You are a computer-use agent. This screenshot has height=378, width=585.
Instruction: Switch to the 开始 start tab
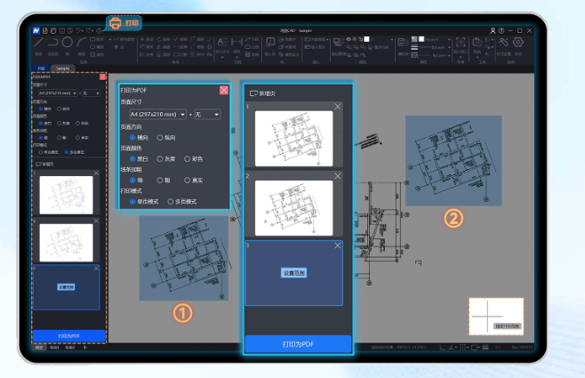tap(41, 68)
